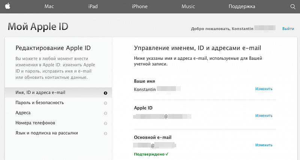Go to the iPhone section
Viewport: 300px width, 160px height.
(139, 6)
